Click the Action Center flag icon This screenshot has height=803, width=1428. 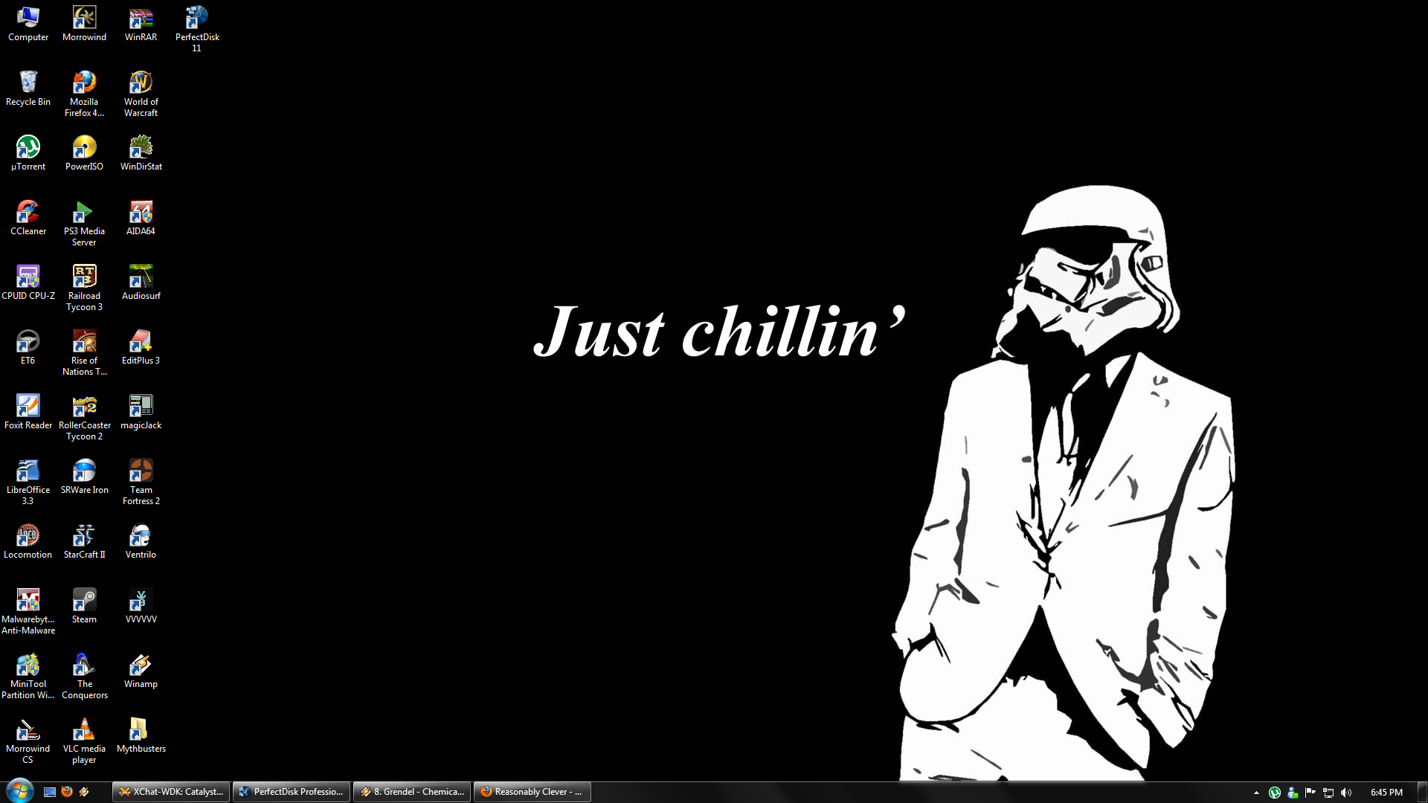[1310, 793]
